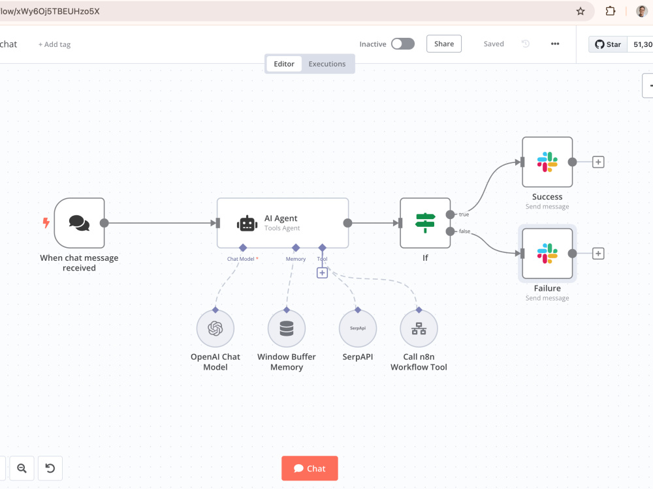Open the Success Slack node
Screen dimensions: 653x489
coord(547,162)
